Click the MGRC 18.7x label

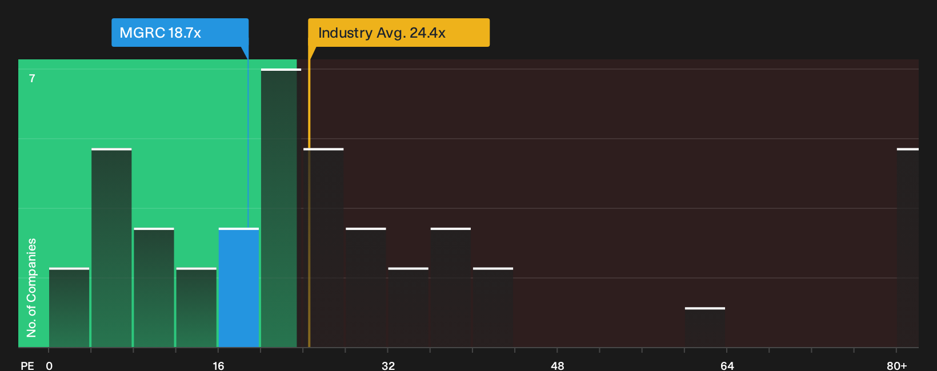(x=180, y=33)
